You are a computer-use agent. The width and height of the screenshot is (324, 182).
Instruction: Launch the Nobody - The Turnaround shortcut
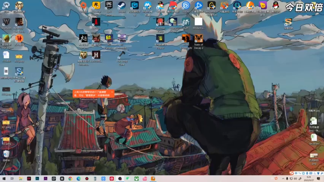[19, 22]
